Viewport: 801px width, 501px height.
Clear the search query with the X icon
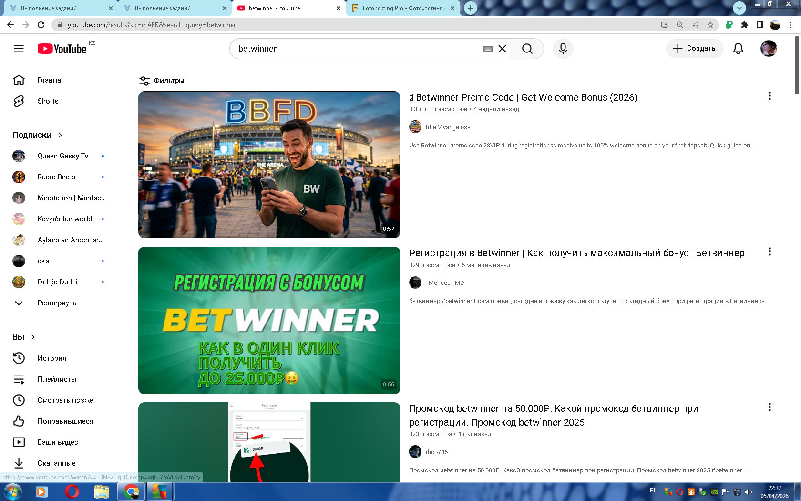[502, 49]
